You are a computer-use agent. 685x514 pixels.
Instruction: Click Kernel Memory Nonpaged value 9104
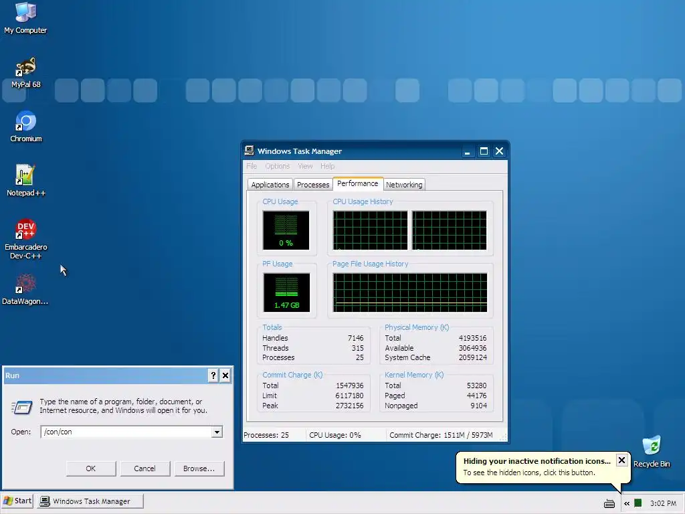(478, 406)
